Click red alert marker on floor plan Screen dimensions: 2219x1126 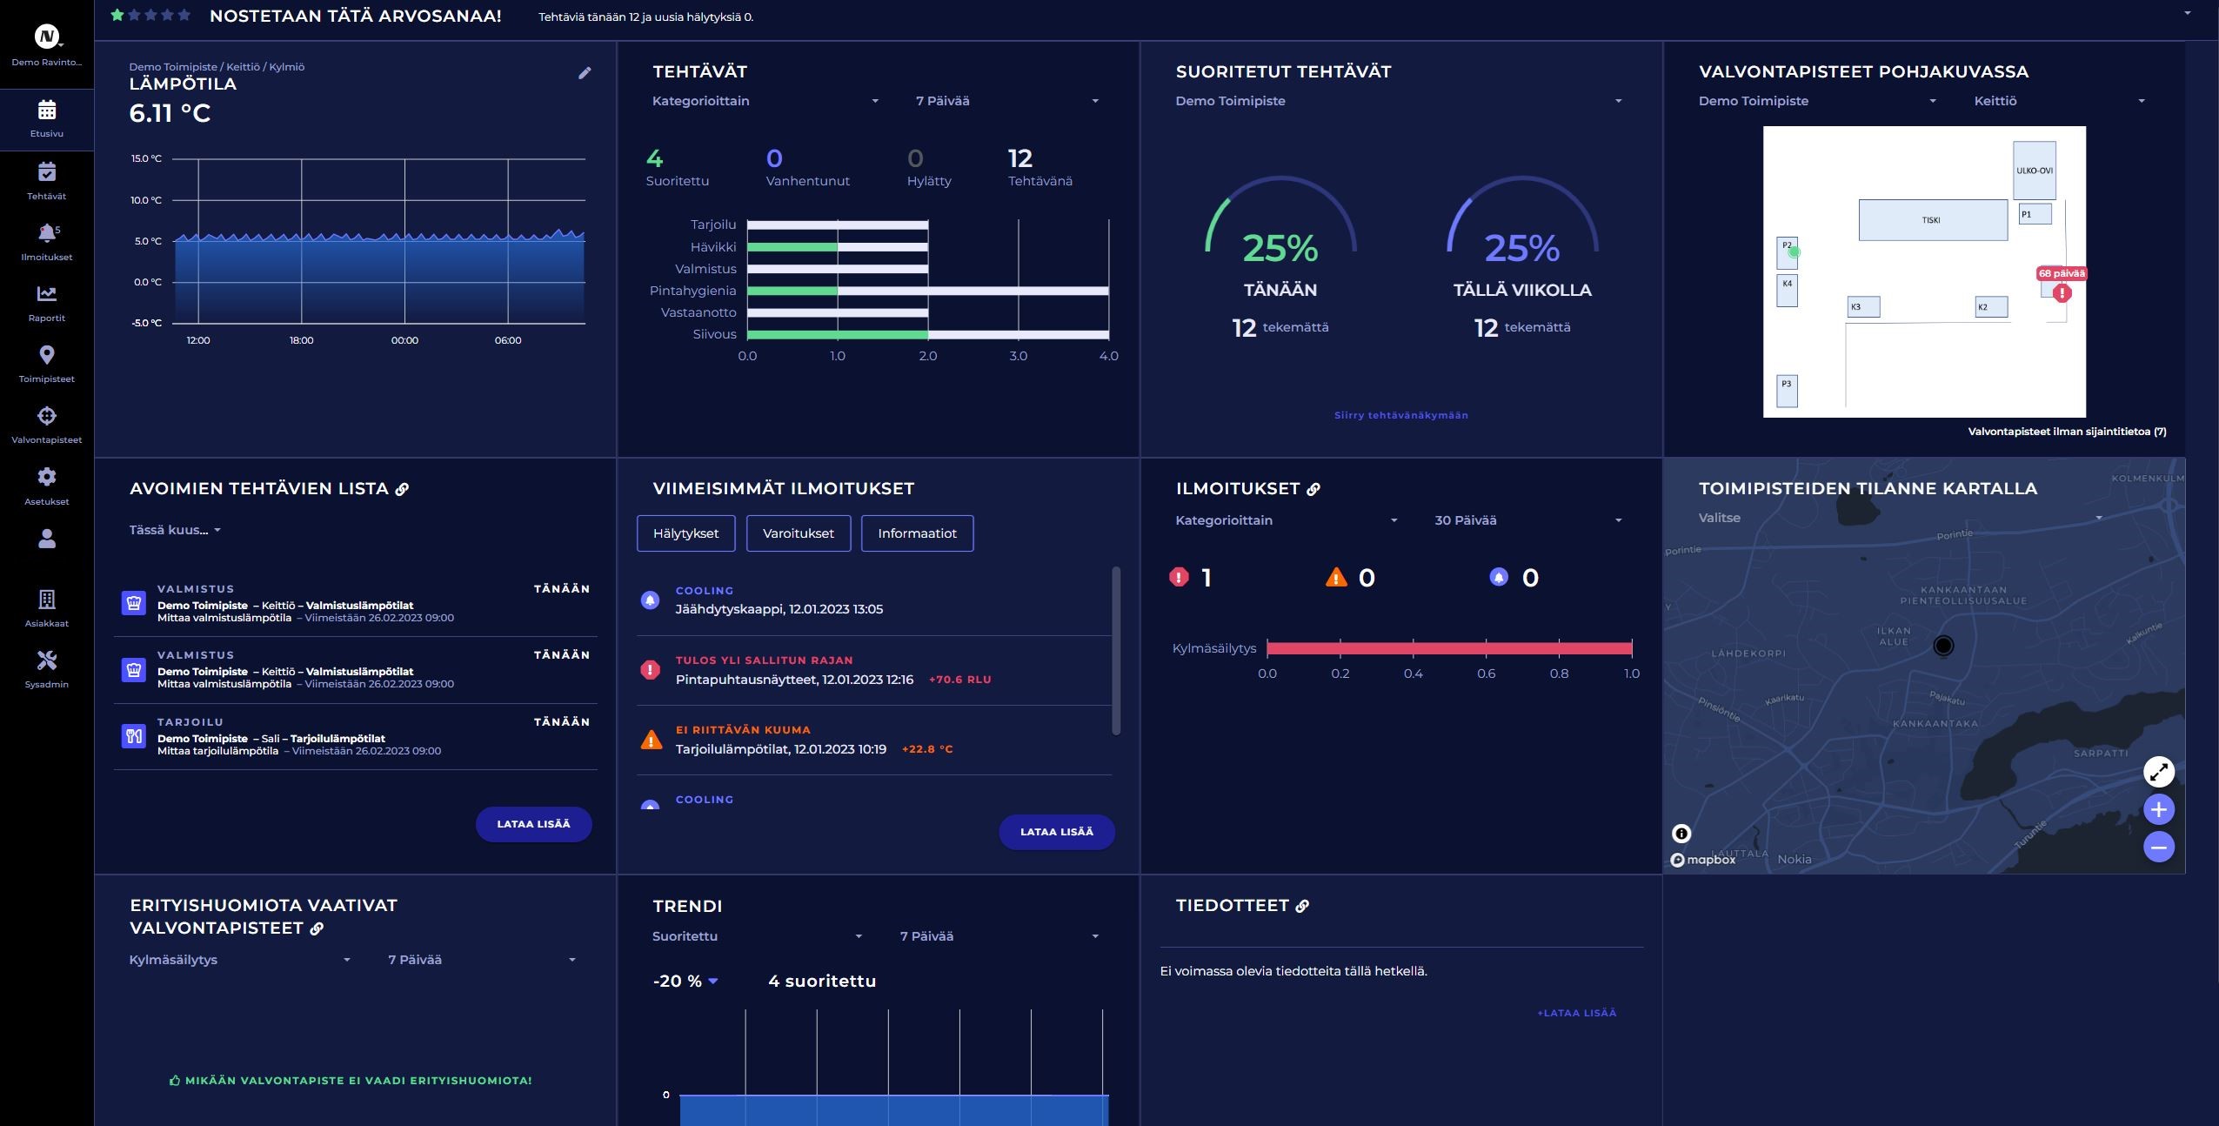[2062, 293]
